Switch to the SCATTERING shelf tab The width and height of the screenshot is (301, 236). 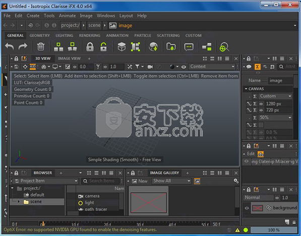[x=168, y=35]
